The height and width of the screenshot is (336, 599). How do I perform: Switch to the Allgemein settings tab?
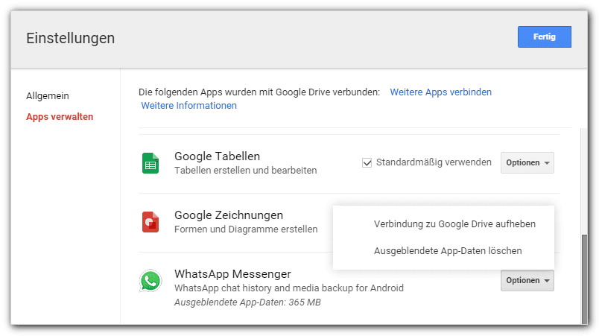point(48,96)
